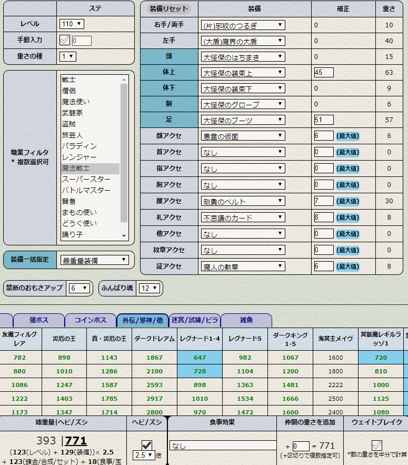The width and height of the screenshot is (408, 465).
Task: Open the 顔アクセ accessory dropdown
Action: click(x=243, y=136)
